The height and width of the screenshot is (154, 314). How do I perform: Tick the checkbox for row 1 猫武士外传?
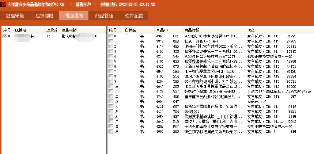[x=111, y=42]
